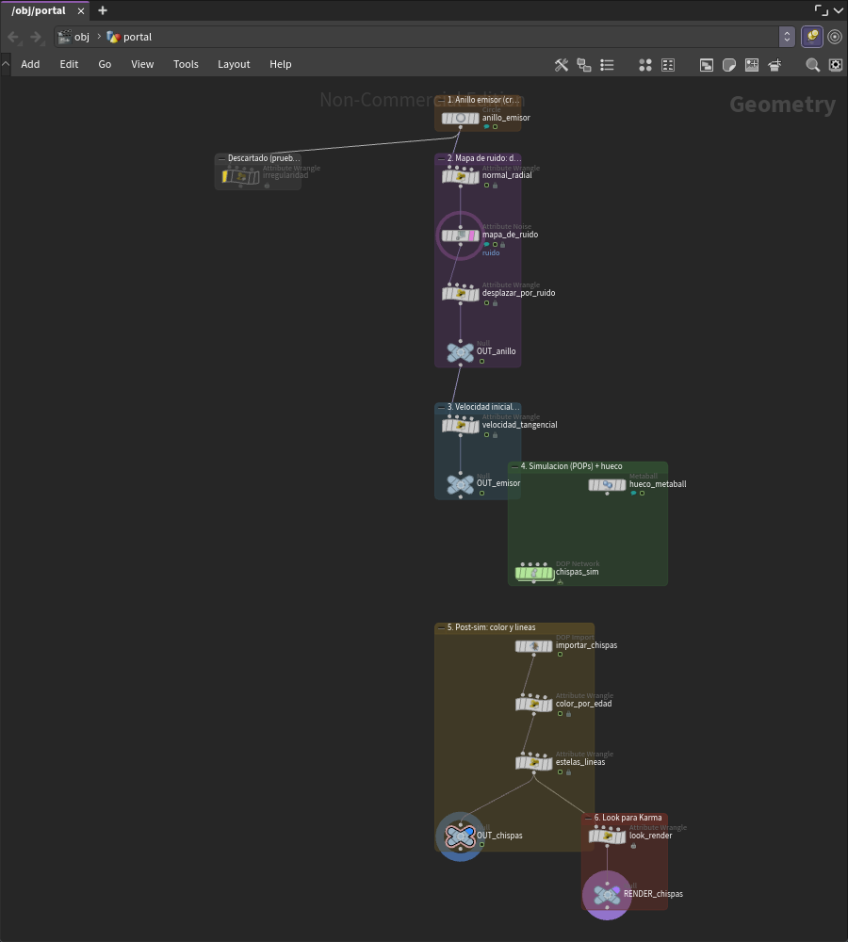Click the list mode bullet-list icon
848x942 pixels.
pos(607,65)
